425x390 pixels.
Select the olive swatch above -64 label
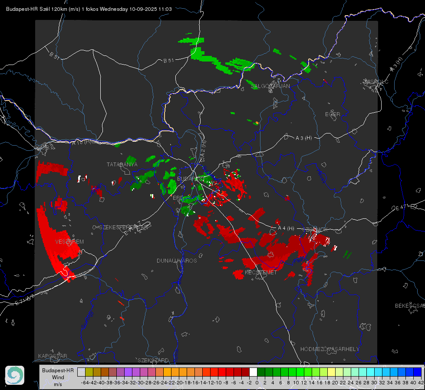tap(89, 372)
